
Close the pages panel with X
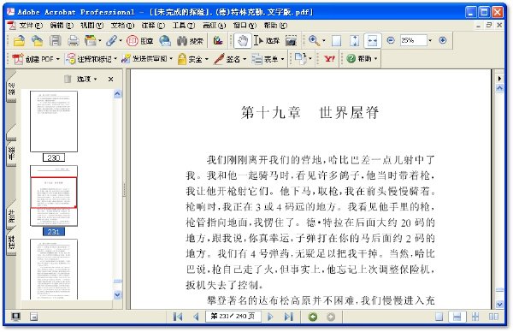110,80
